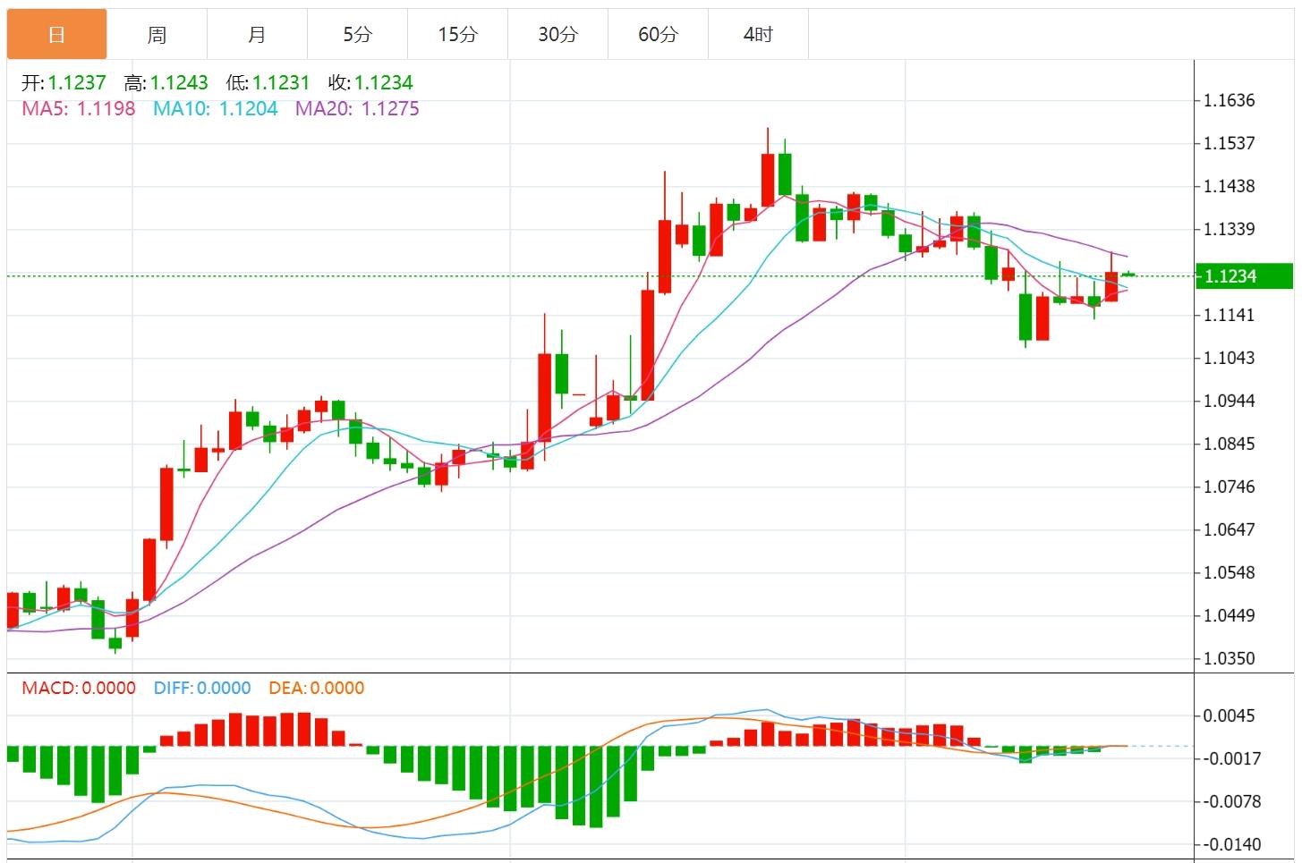Screen dimensions: 1302x863
Task: Choose the 15分 timeframe tab
Action: (x=457, y=35)
